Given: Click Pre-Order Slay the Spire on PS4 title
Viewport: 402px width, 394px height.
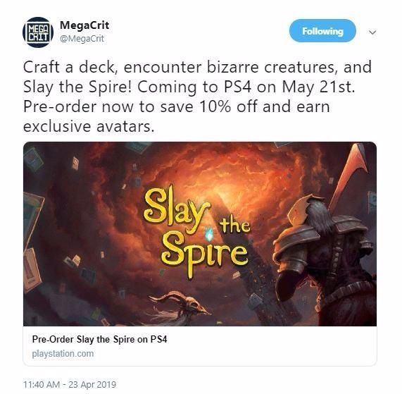Looking at the screenshot, I should tap(99, 339).
